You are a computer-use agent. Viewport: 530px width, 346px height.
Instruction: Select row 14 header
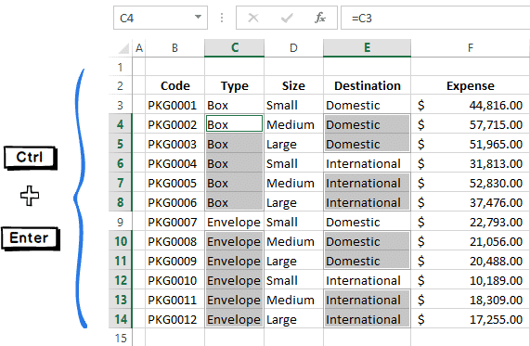click(x=121, y=319)
